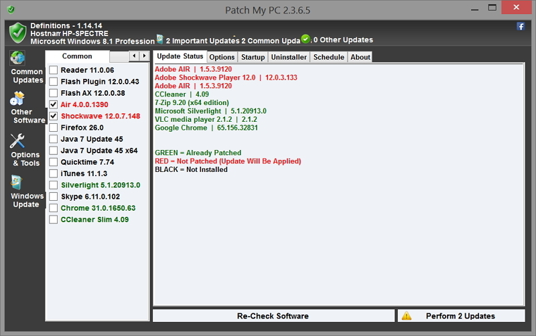Click the RED = Not Patched legend

point(228,161)
